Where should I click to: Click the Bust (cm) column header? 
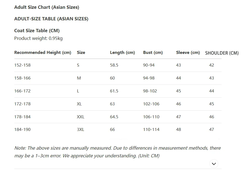click(153, 53)
